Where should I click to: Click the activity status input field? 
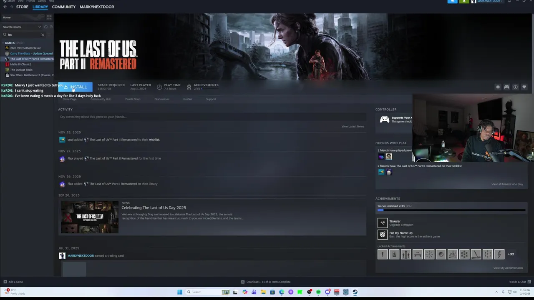pyautogui.click(x=212, y=117)
